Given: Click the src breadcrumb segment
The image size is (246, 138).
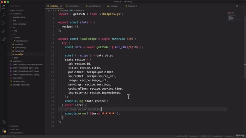Looking at the screenshot, I should click(x=49, y=10).
